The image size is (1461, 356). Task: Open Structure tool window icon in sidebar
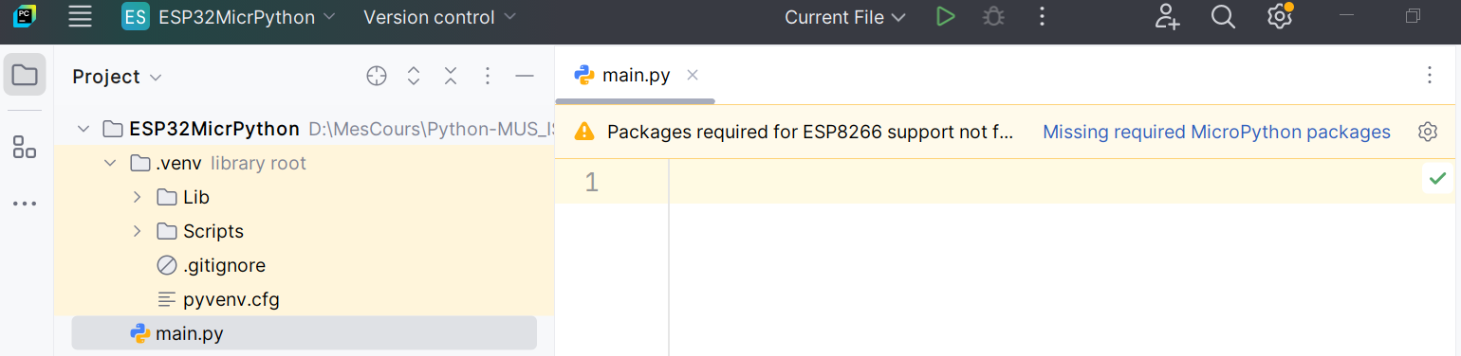[25, 147]
